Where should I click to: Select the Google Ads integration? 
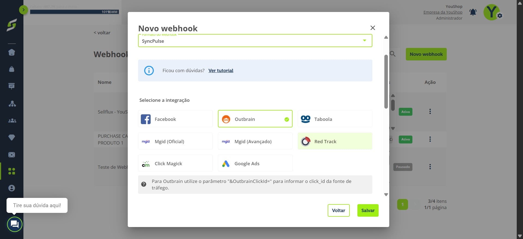pos(255,163)
